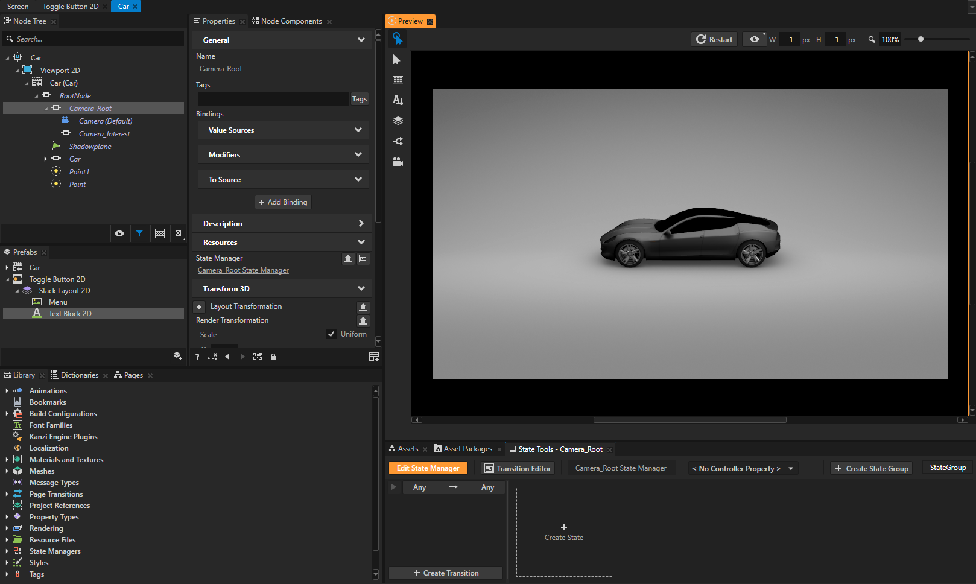Image resolution: width=976 pixels, height=584 pixels.
Task: Select the Node selection arrow tool
Action: pyautogui.click(x=396, y=60)
